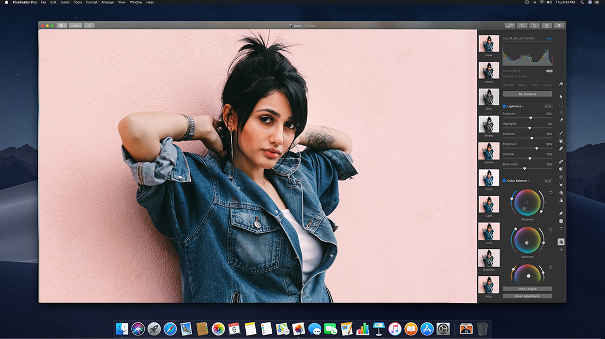Image resolution: width=605 pixels, height=339 pixels.
Task: Select the active Color Adjustments tool
Action: click(x=561, y=242)
